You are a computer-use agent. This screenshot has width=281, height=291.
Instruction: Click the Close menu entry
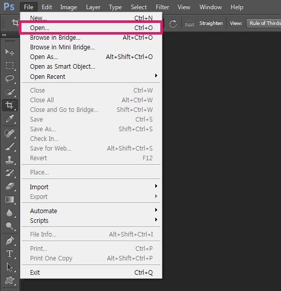91,91
